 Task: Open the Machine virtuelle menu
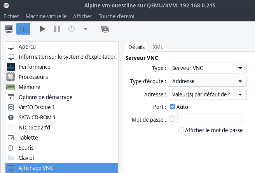point(46,16)
